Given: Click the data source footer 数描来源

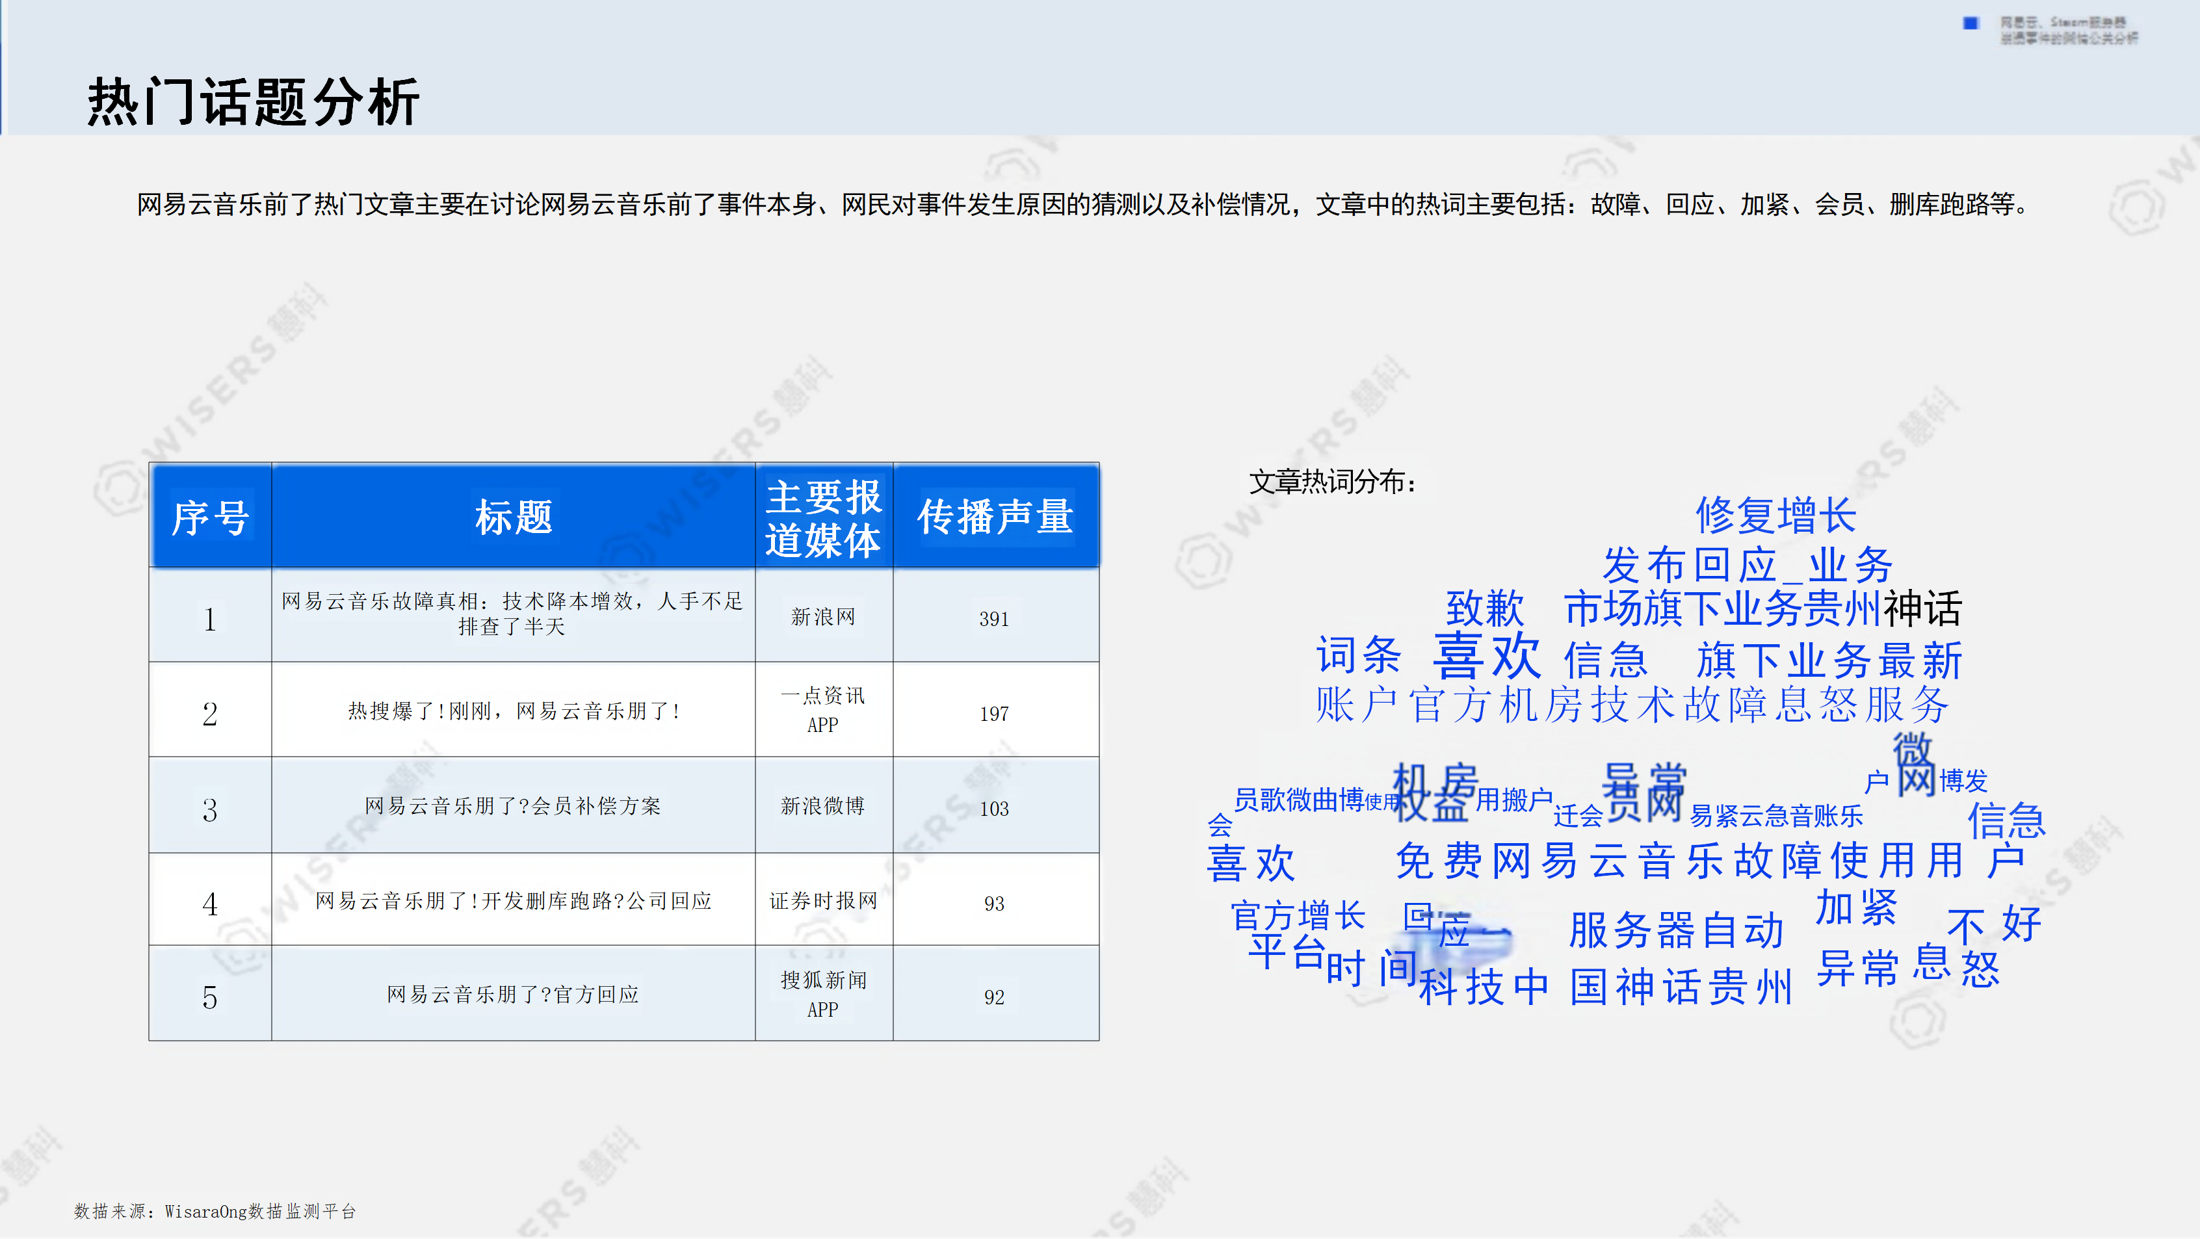Looking at the screenshot, I should click(215, 1211).
